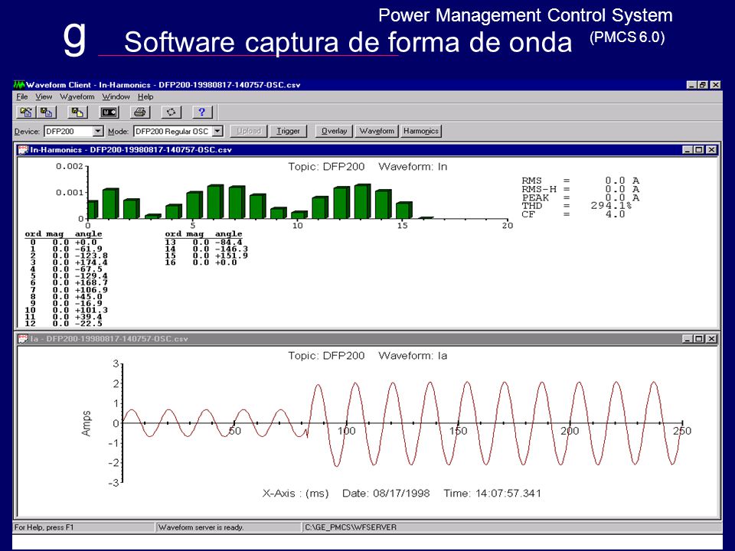This screenshot has height=551, width=735.
Task: Click the Waveform button beside Overlay
Action: click(377, 131)
